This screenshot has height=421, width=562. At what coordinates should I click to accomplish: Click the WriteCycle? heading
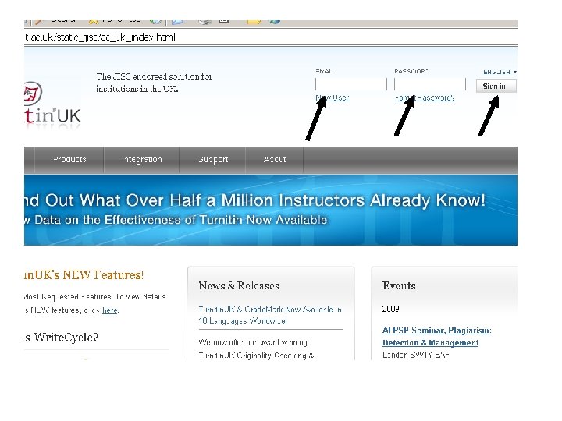point(62,338)
